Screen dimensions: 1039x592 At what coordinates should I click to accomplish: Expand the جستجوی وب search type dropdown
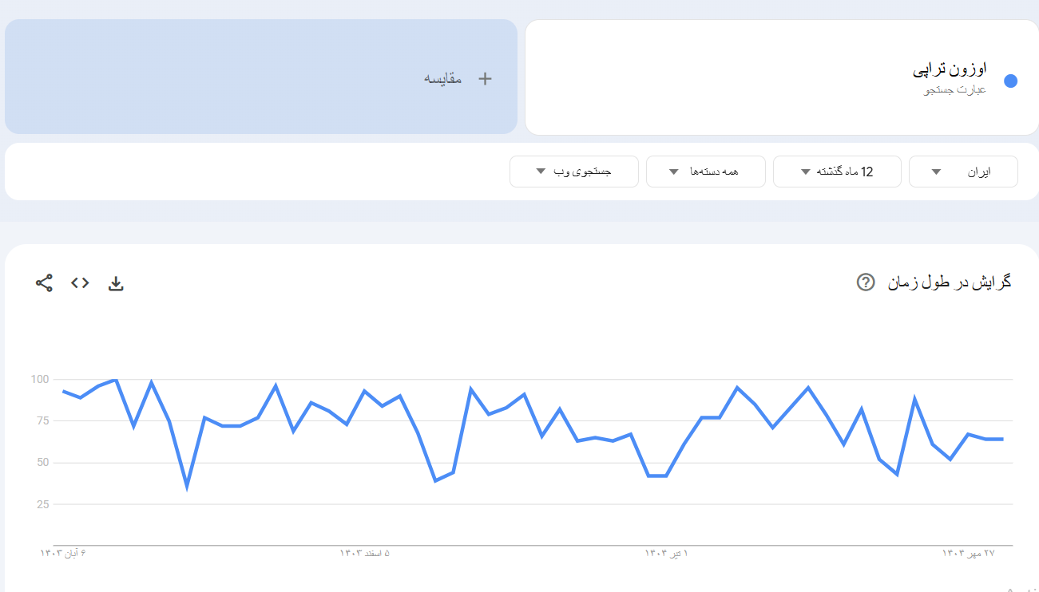(x=573, y=172)
